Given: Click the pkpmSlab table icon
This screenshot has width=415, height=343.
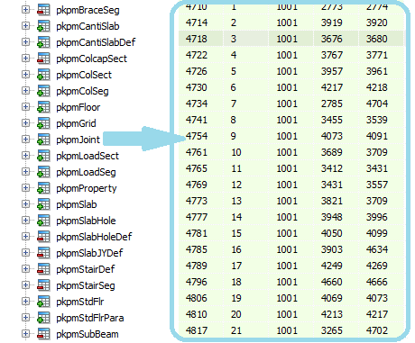Looking at the screenshot, I should coord(43,204).
